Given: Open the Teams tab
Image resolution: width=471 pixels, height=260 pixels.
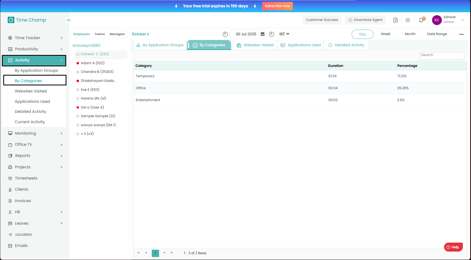Looking at the screenshot, I should [x=100, y=34].
